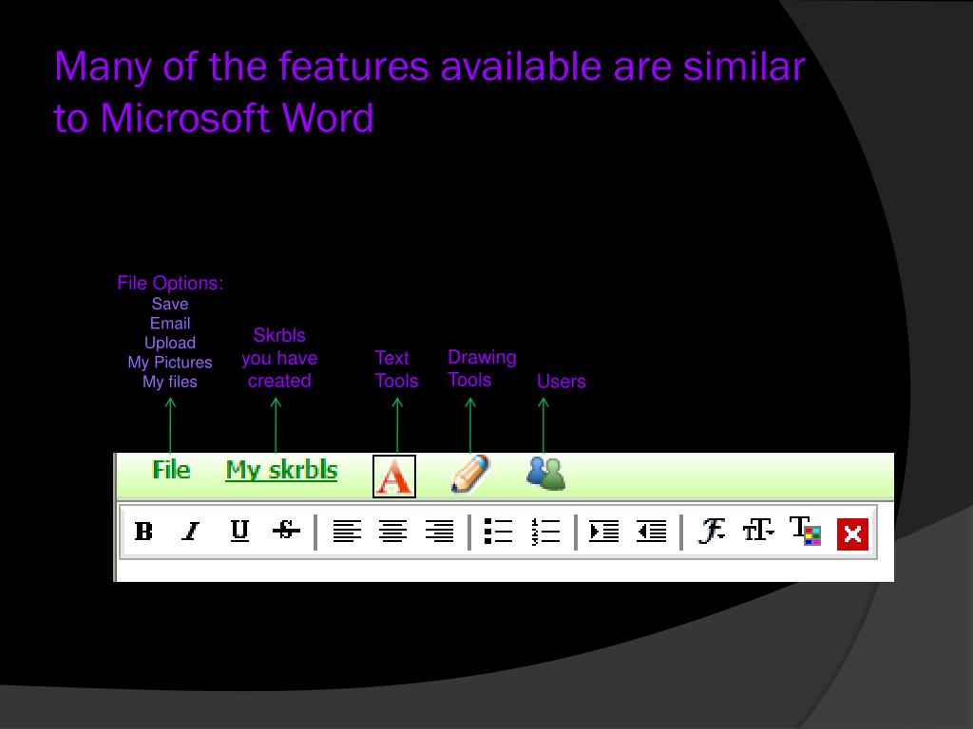Decrease the text indent
This screenshot has width=973, height=729.
651,532
